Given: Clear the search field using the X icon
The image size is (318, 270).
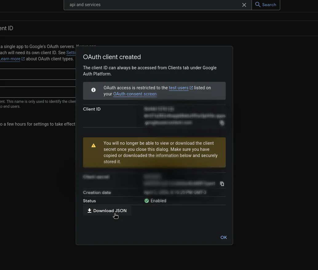Looking at the screenshot, I should [244, 5].
